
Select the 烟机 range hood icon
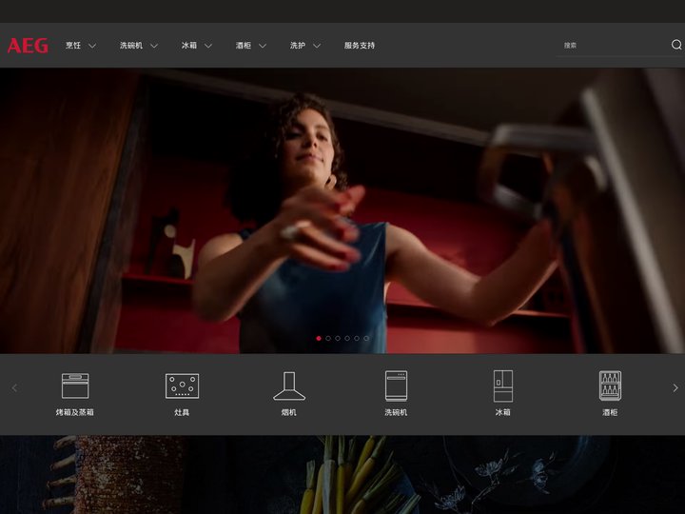[x=289, y=385]
